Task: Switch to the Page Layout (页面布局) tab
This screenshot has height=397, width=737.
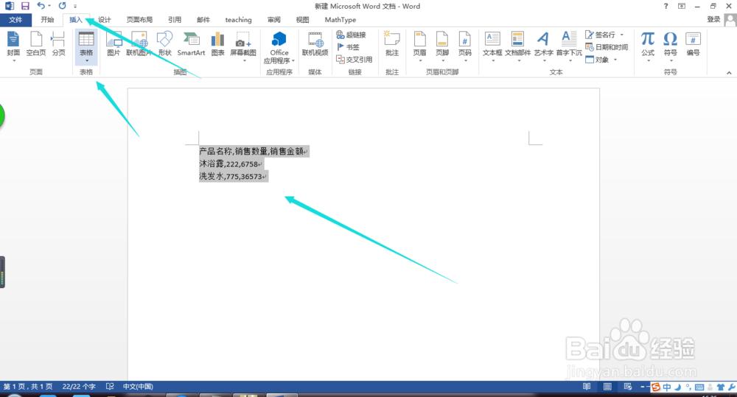Action: coord(139,20)
